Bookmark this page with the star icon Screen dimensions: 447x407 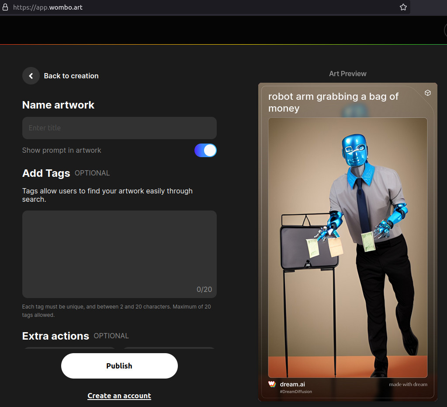(403, 7)
